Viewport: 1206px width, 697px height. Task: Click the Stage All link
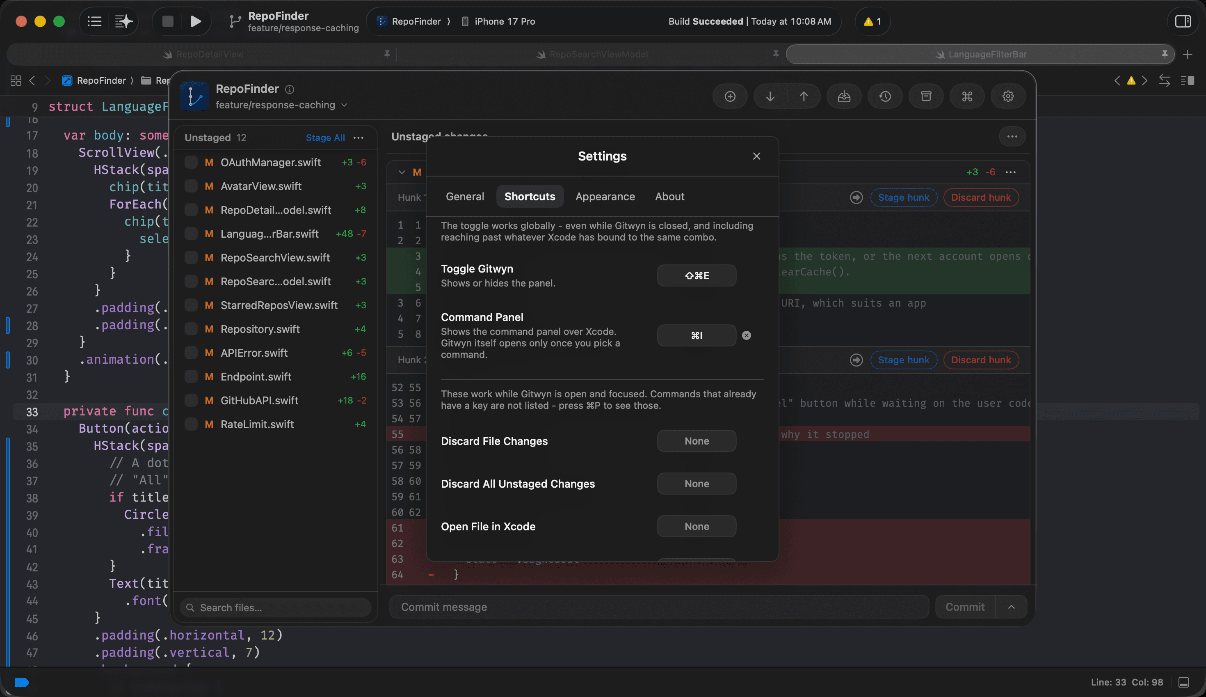point(325,138)
